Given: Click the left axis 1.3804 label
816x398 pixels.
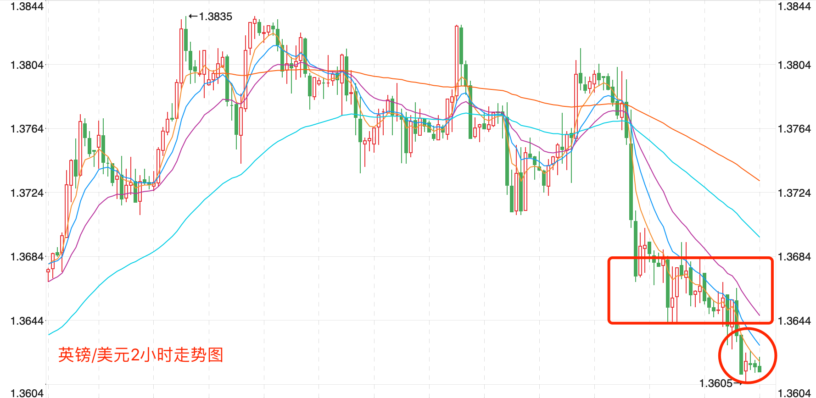Looking at the screenshot, I should click(27, 65).
